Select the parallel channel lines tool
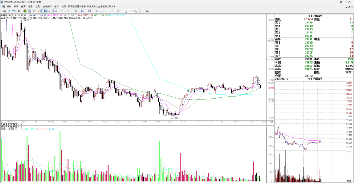This screenshot has width=354, height=183. [90, 11]
